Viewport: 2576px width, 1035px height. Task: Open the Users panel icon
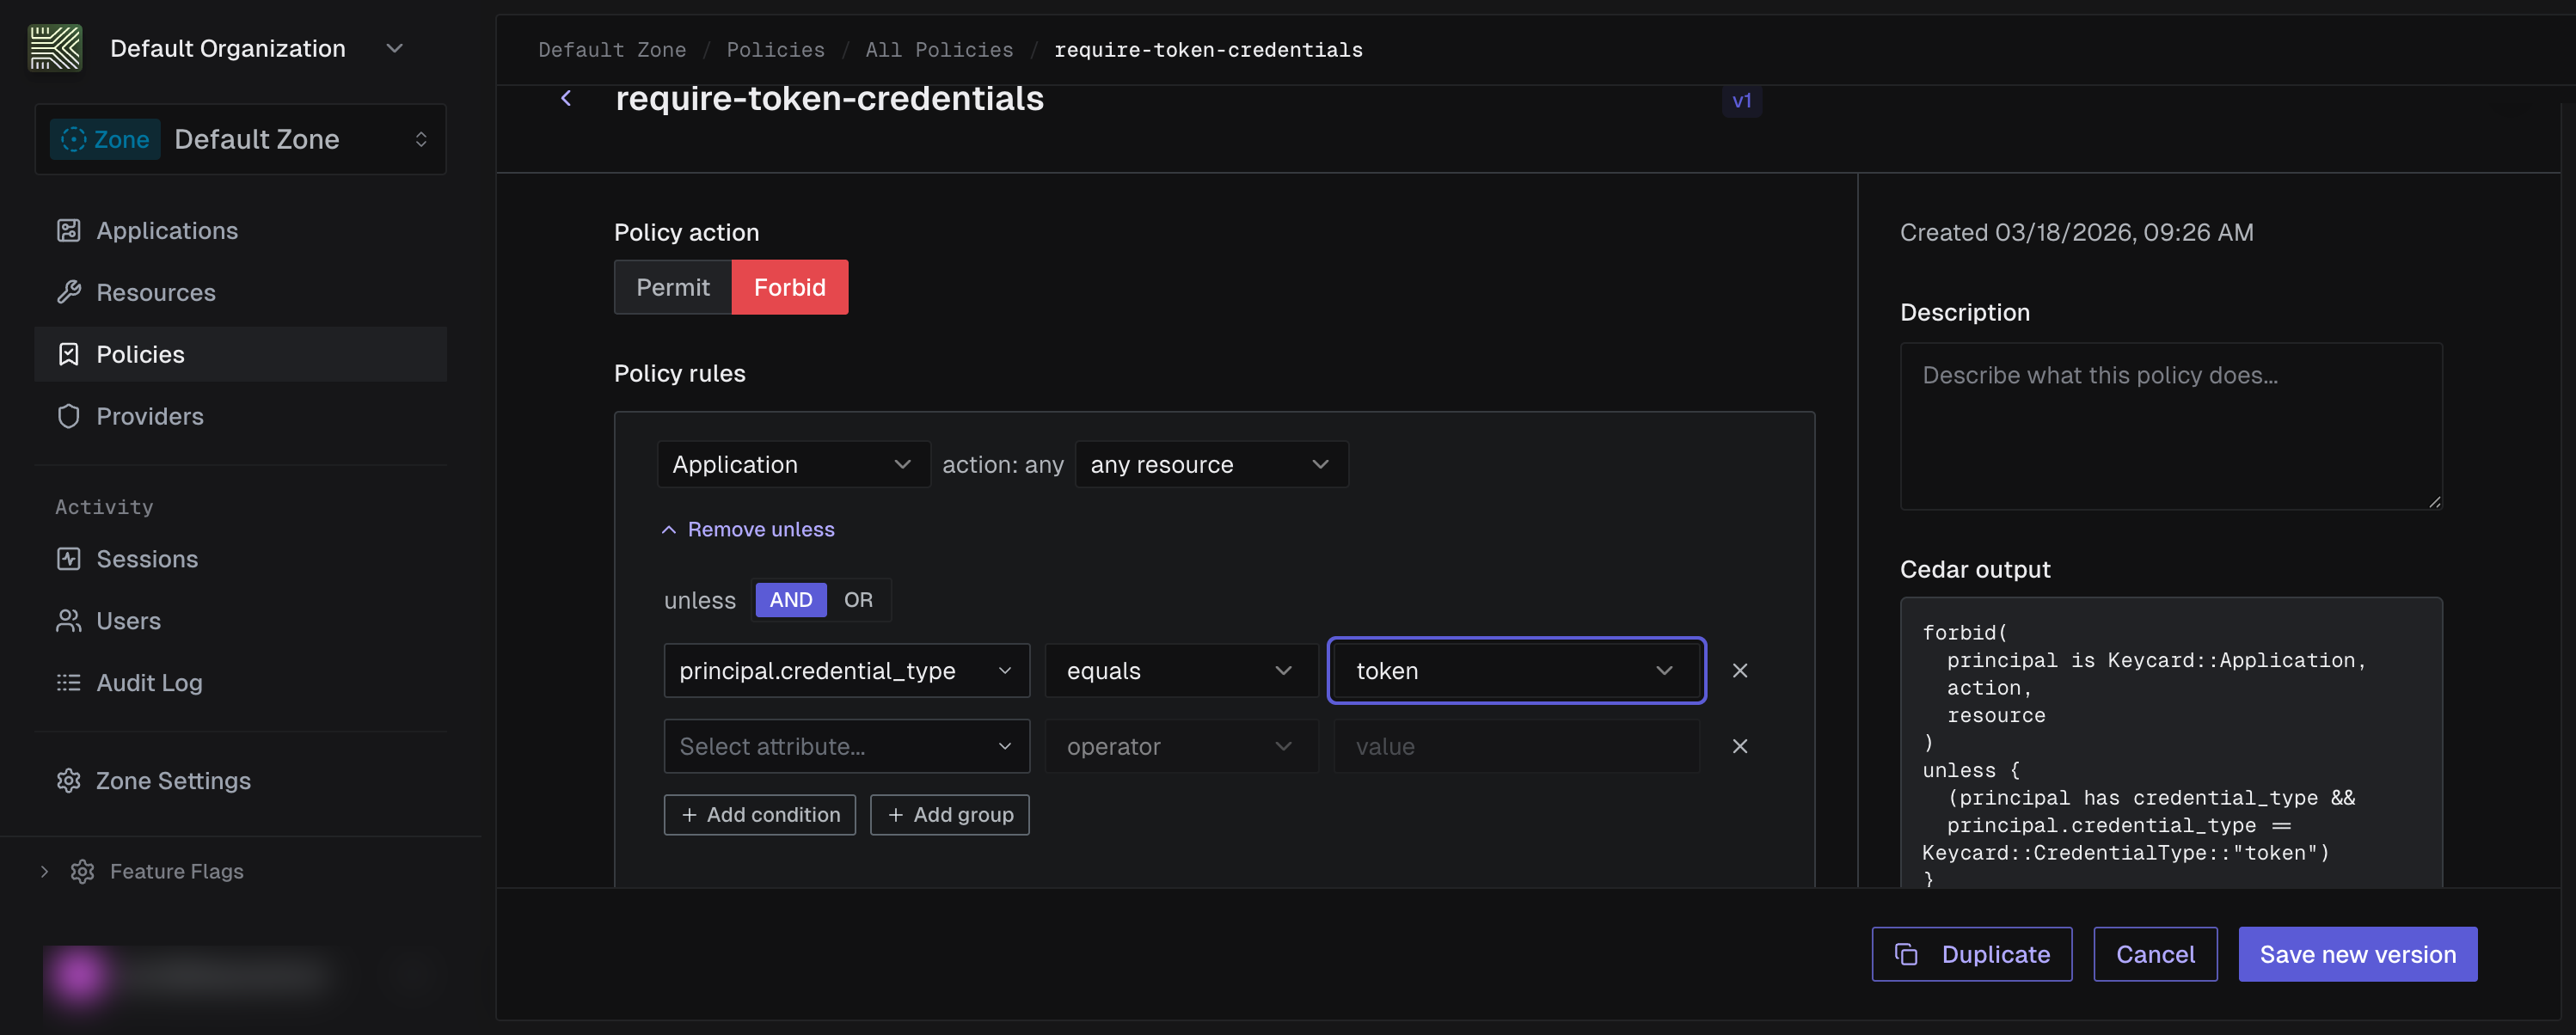point(68,620)
